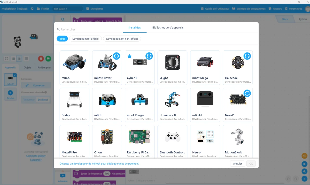Switch to the Python tab
Image resolution: width=310 pixels, height=185 pixels.
coord(303,19)
